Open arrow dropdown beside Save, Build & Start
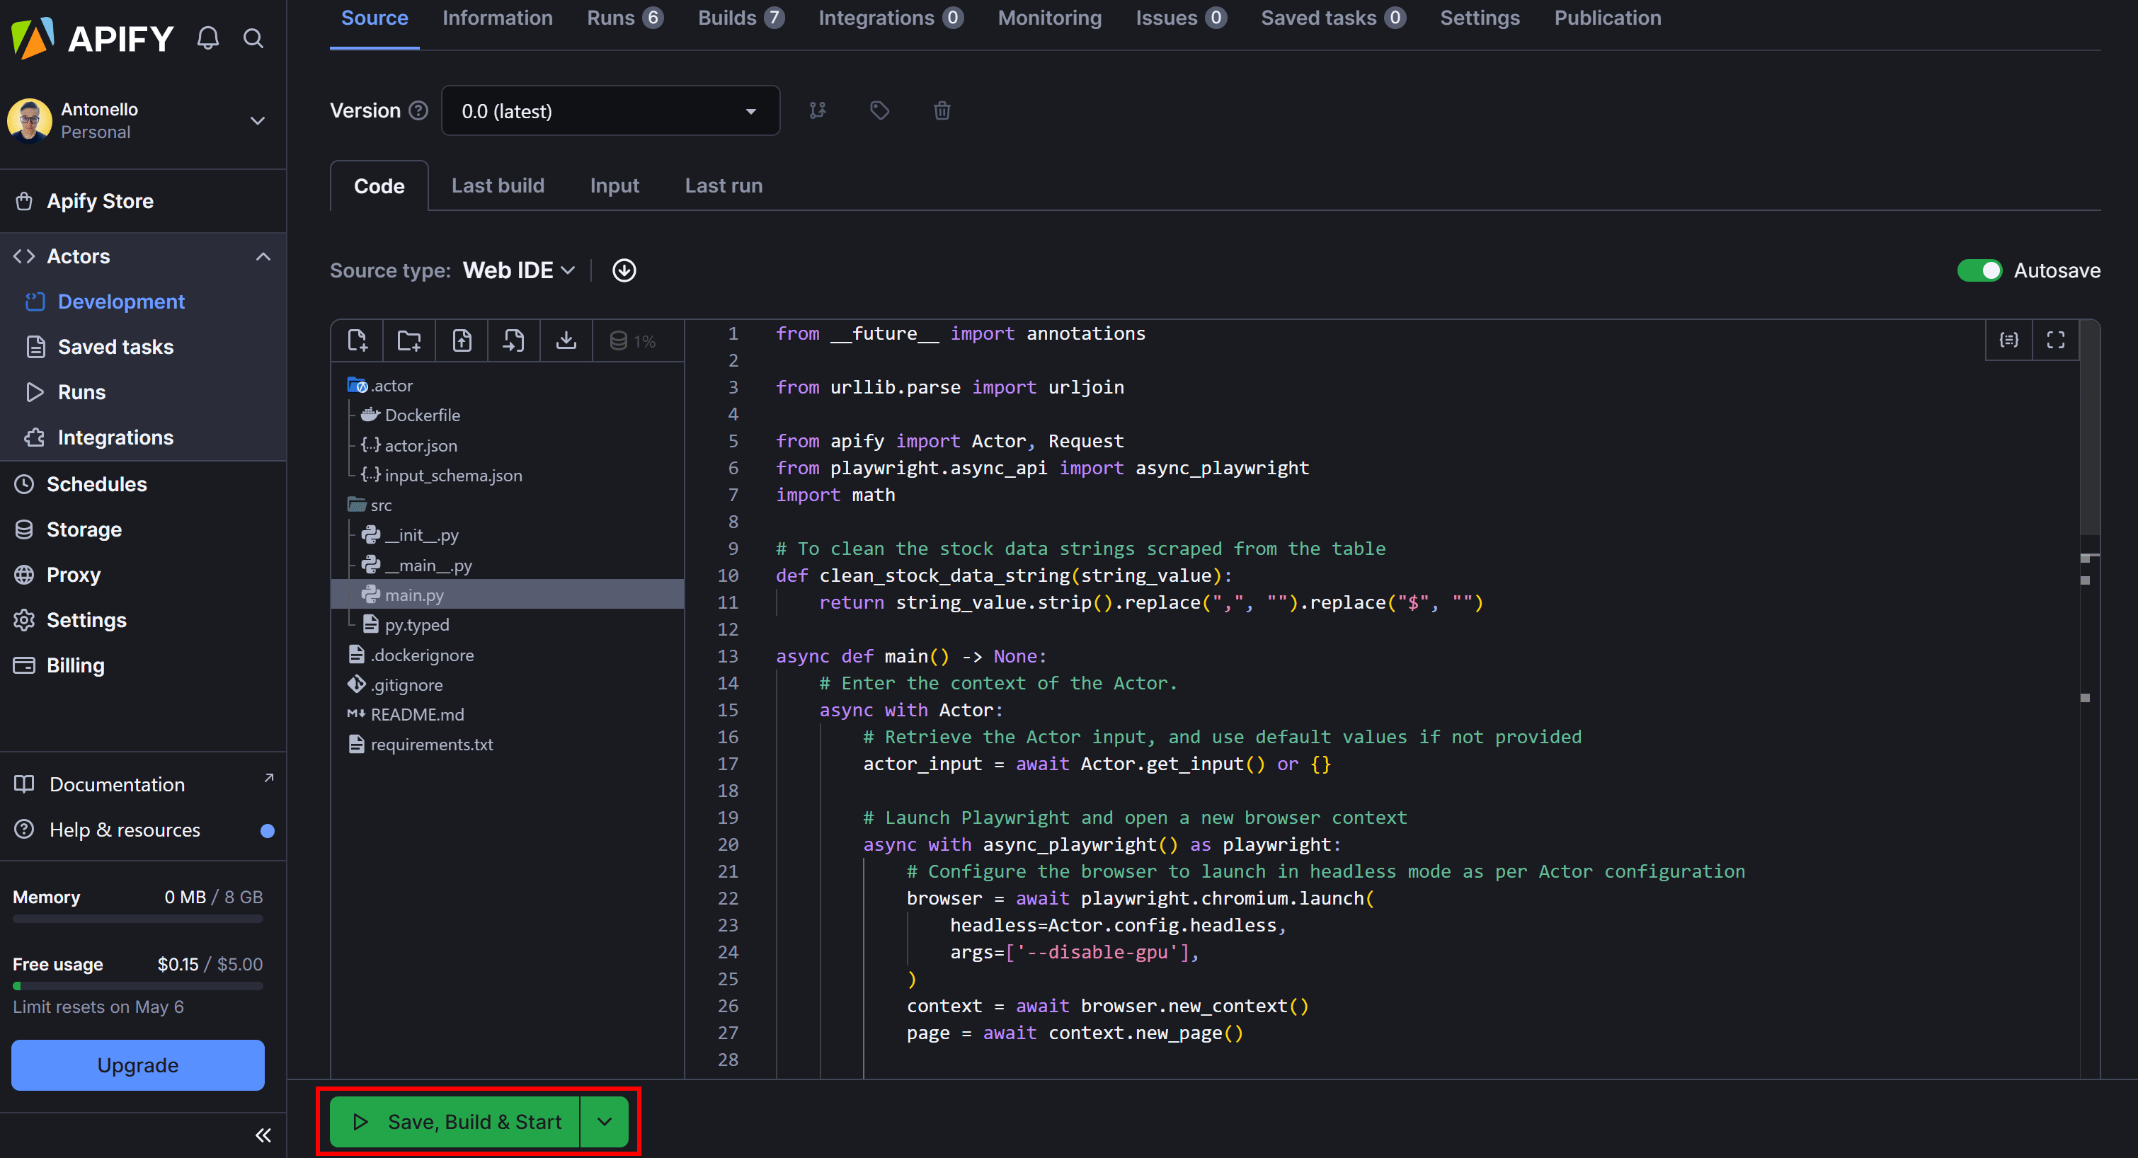This screenshot has height=1158, width=2138. click(604, 1121)
